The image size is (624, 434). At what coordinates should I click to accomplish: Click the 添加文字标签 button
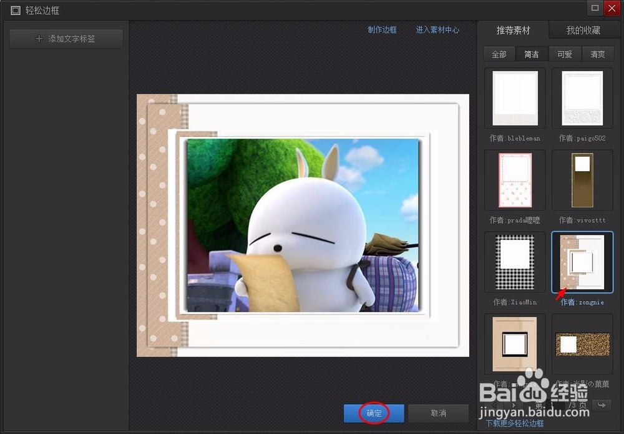66,39
